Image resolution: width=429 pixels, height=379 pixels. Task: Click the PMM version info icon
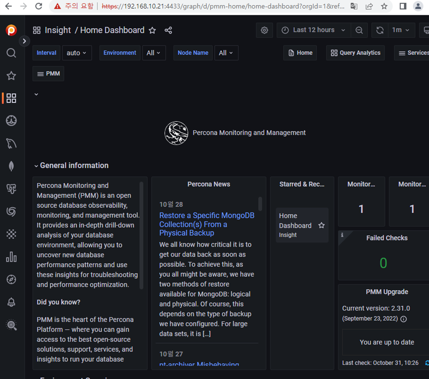(403, 319)
